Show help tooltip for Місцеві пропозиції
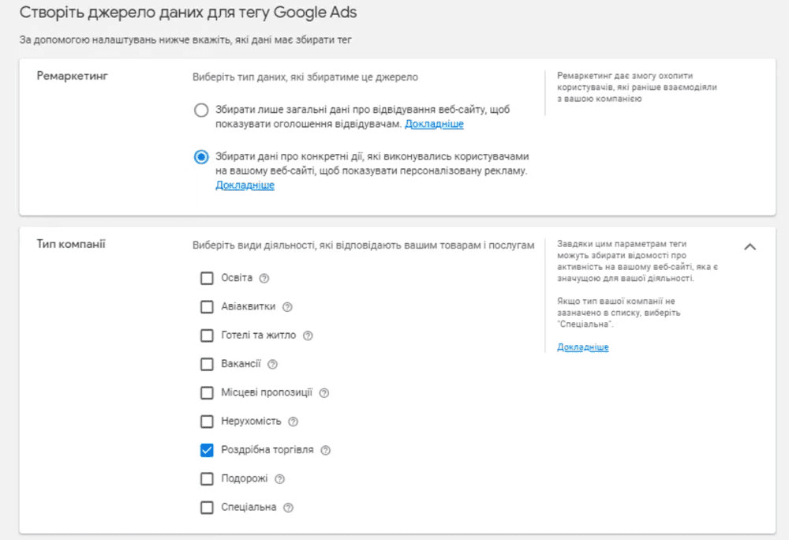This screenshot has height=540, width=789. point(324,393)
